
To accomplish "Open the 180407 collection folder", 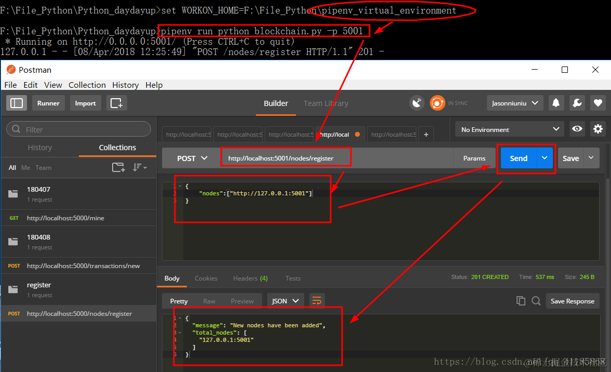I will tap(79, 194).
